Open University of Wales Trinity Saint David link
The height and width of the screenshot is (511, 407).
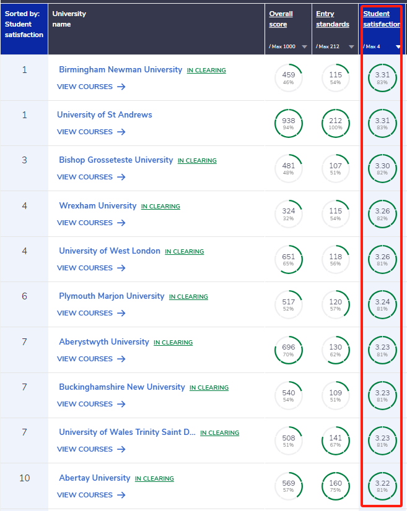click(127, 432)
